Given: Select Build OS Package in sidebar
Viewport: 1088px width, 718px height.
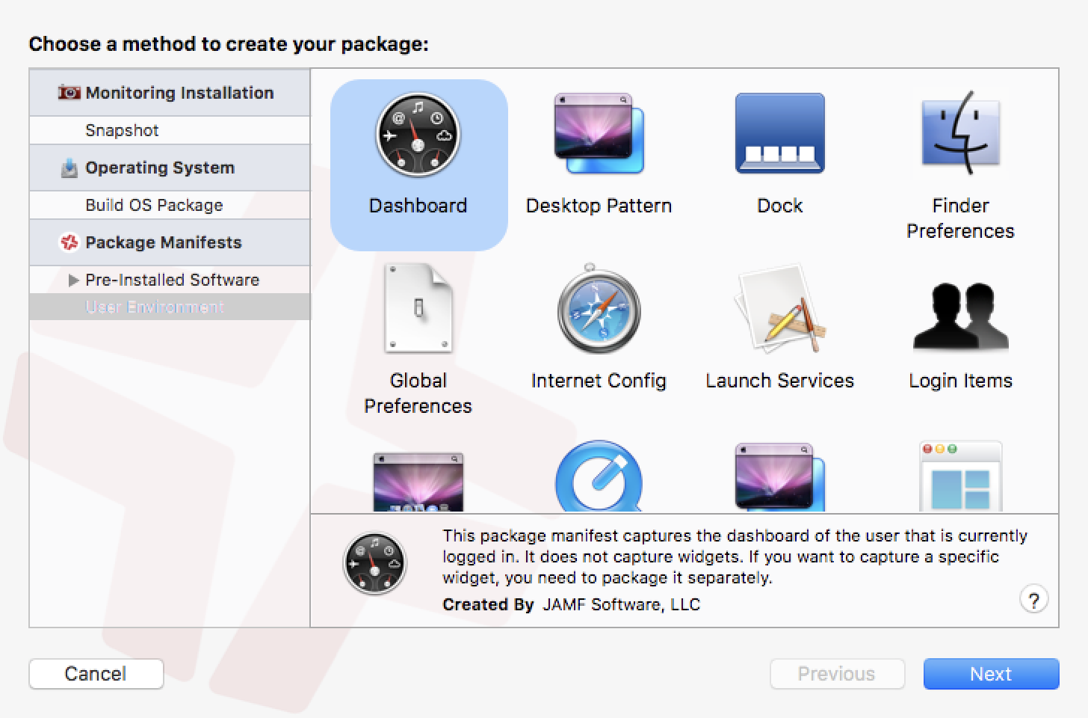Looking at the screenshot, I should pos(154,205).
